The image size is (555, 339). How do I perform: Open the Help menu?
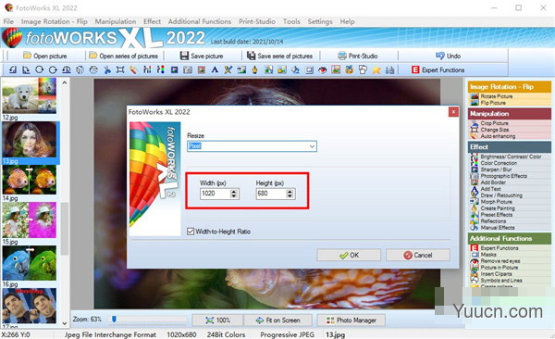coord(347,21)
